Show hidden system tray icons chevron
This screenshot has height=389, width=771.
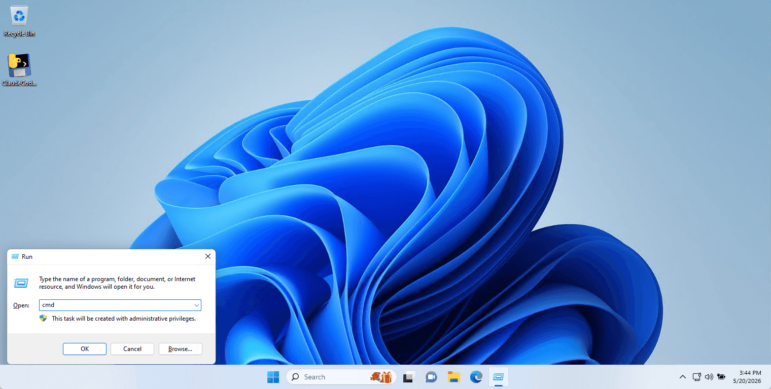(x=683, y=377)
